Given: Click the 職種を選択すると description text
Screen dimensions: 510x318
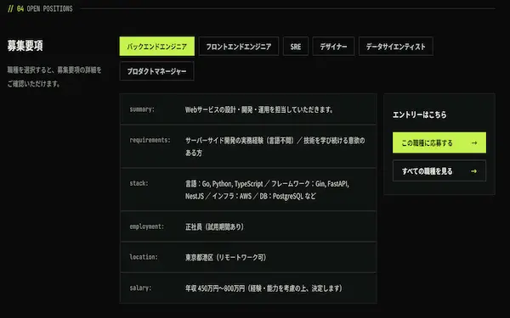Looking at the screenshot, I should (x=54, y=76).
